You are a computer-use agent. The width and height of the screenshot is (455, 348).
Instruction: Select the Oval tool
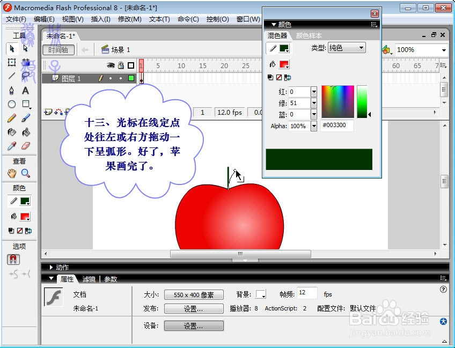(12, 105)
